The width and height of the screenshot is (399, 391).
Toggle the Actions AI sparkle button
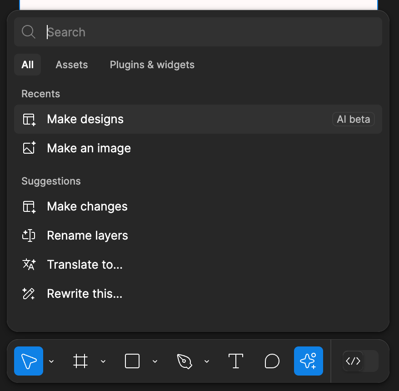pos(309,361)
